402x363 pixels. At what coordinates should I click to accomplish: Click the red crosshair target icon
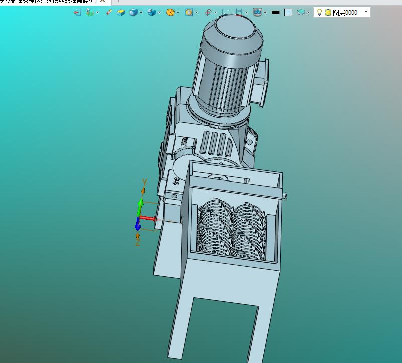point(208,13)
